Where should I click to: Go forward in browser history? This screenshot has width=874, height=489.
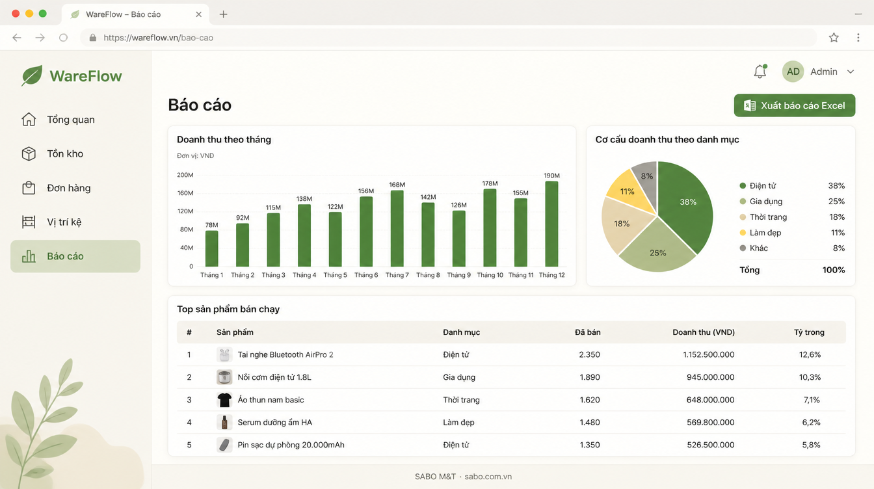pos(40,38)
